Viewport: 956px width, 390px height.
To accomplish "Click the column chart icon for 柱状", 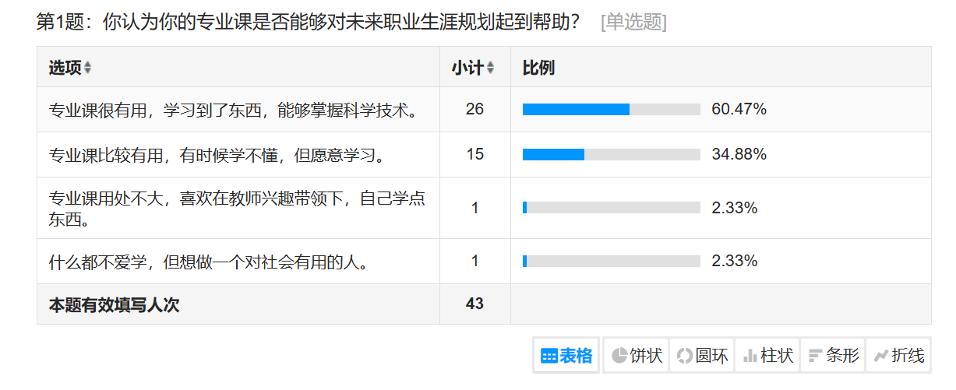I will click(750, 357).
